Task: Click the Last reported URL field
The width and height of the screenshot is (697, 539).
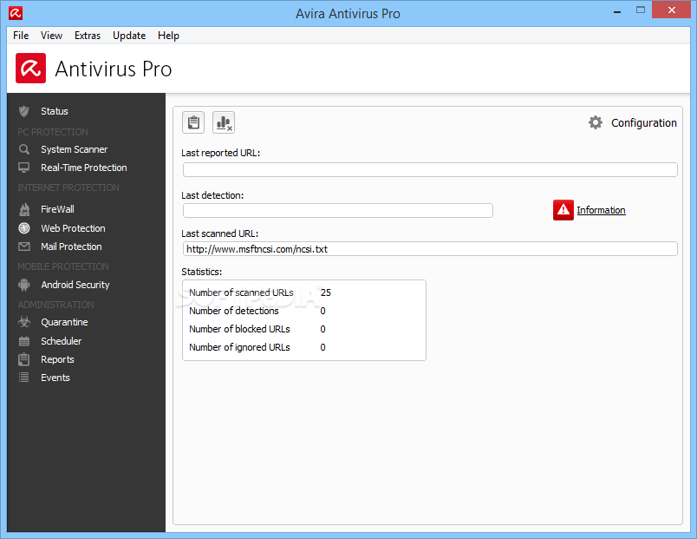Action: pos(430,169)
